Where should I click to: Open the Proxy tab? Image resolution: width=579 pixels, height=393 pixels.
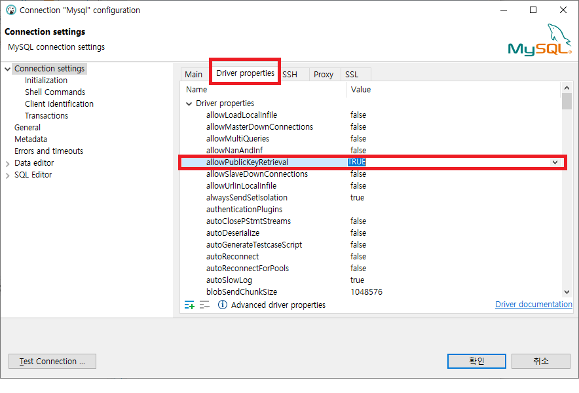pyautogui.click(x=324, y=75)
